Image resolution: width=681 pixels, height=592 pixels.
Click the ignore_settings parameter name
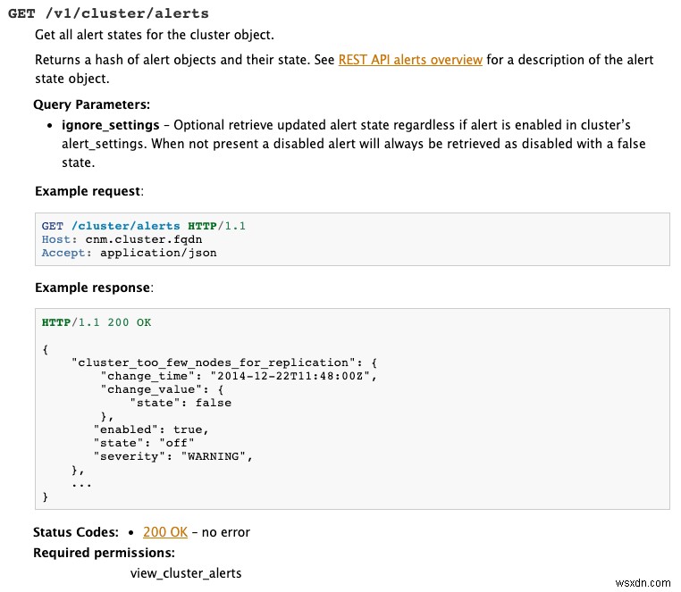point(110,125)
